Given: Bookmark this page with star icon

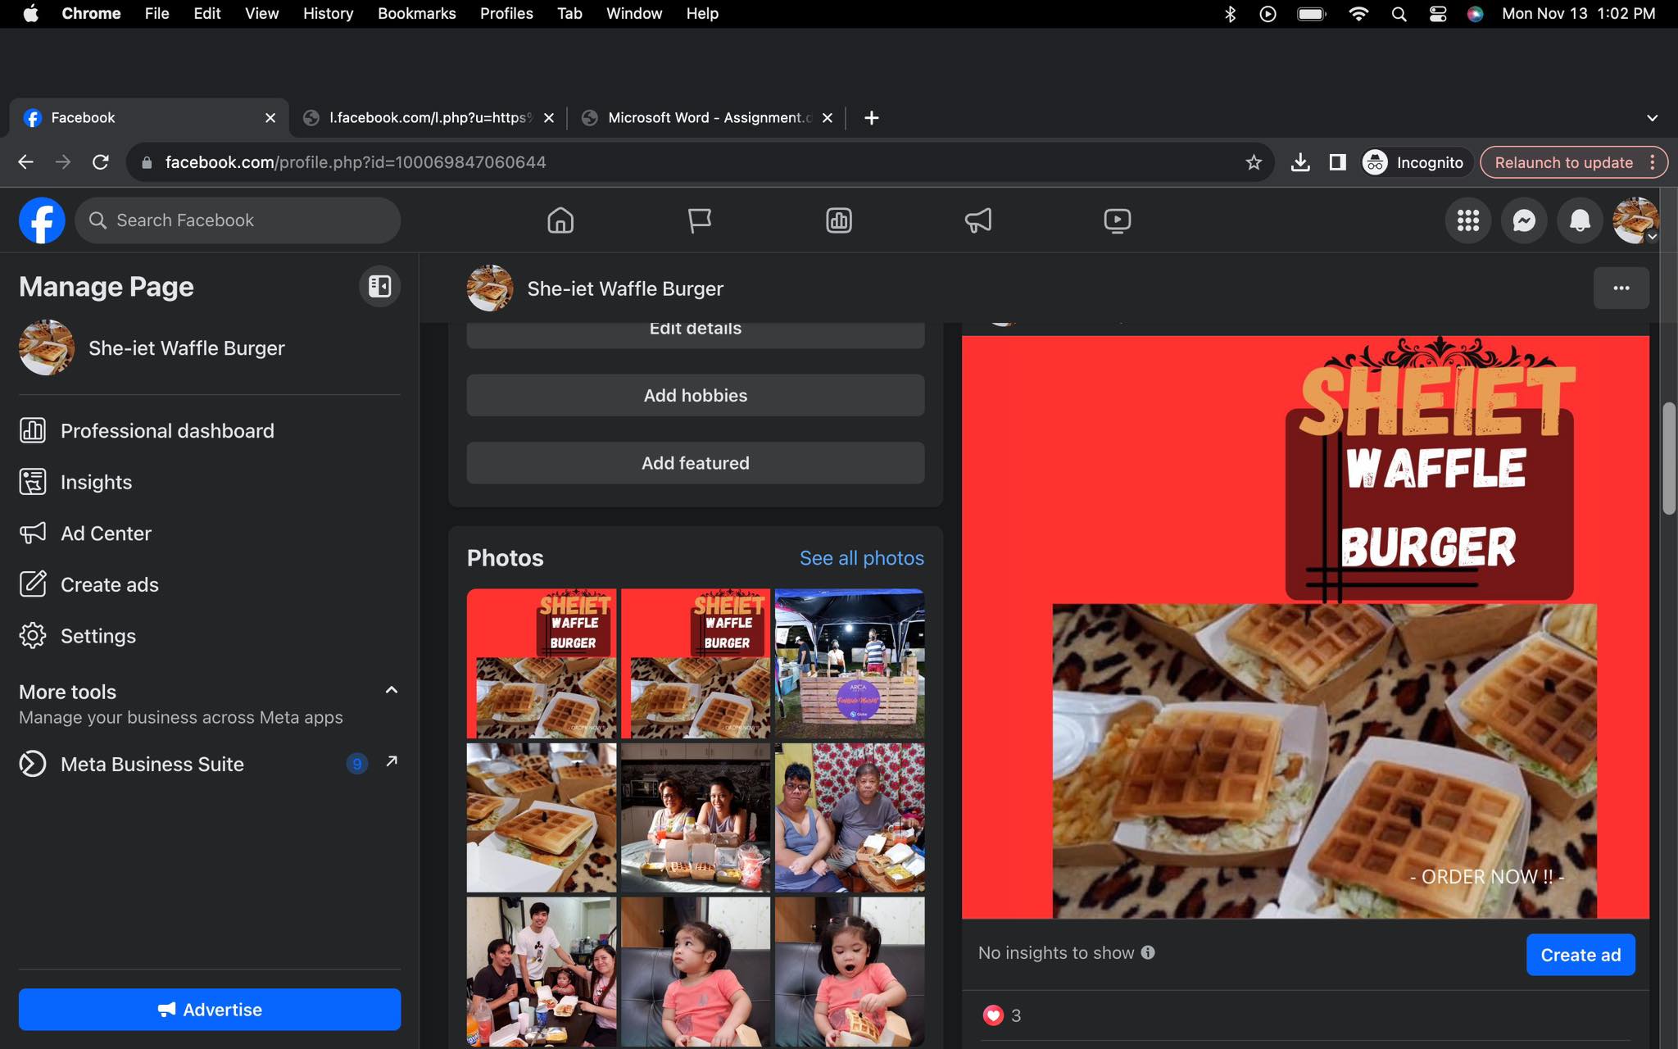Looking at the screenshot, I should pos(1253,162).
